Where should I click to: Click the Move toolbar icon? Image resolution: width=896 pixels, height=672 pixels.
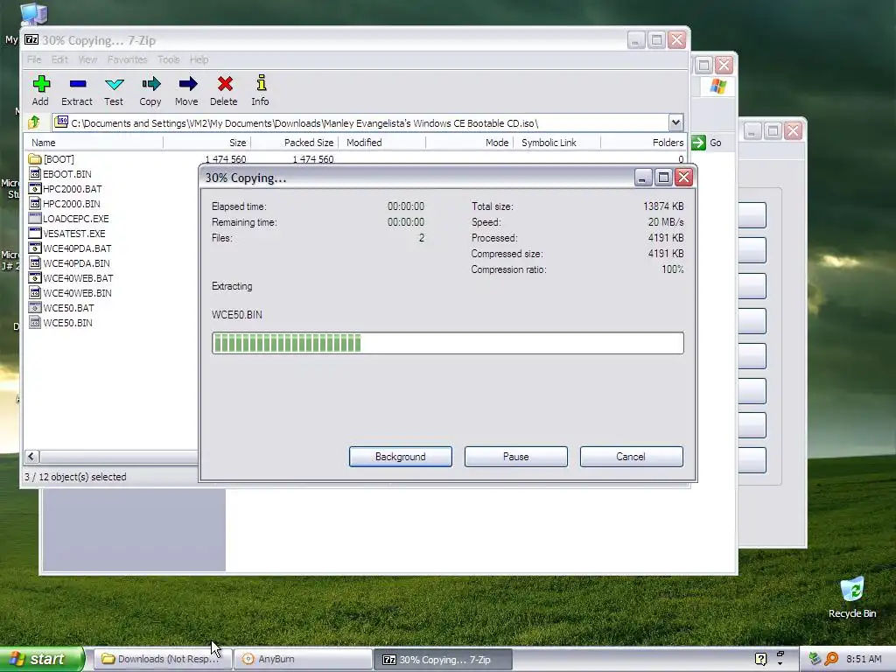(x=187, y=84)
